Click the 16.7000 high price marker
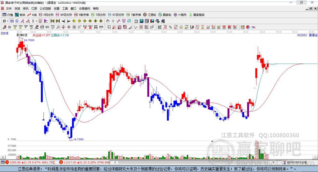The height and width of the screenshot is (172, 318). coord(29,40)
